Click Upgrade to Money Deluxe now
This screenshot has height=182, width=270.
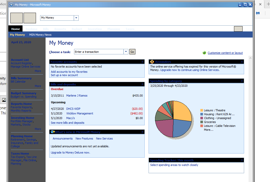(70, 152)
